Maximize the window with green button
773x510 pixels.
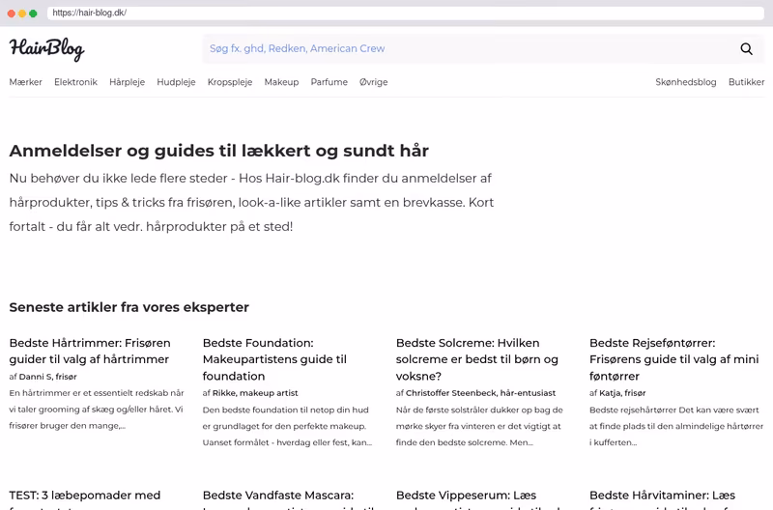[x=33, y=14]
